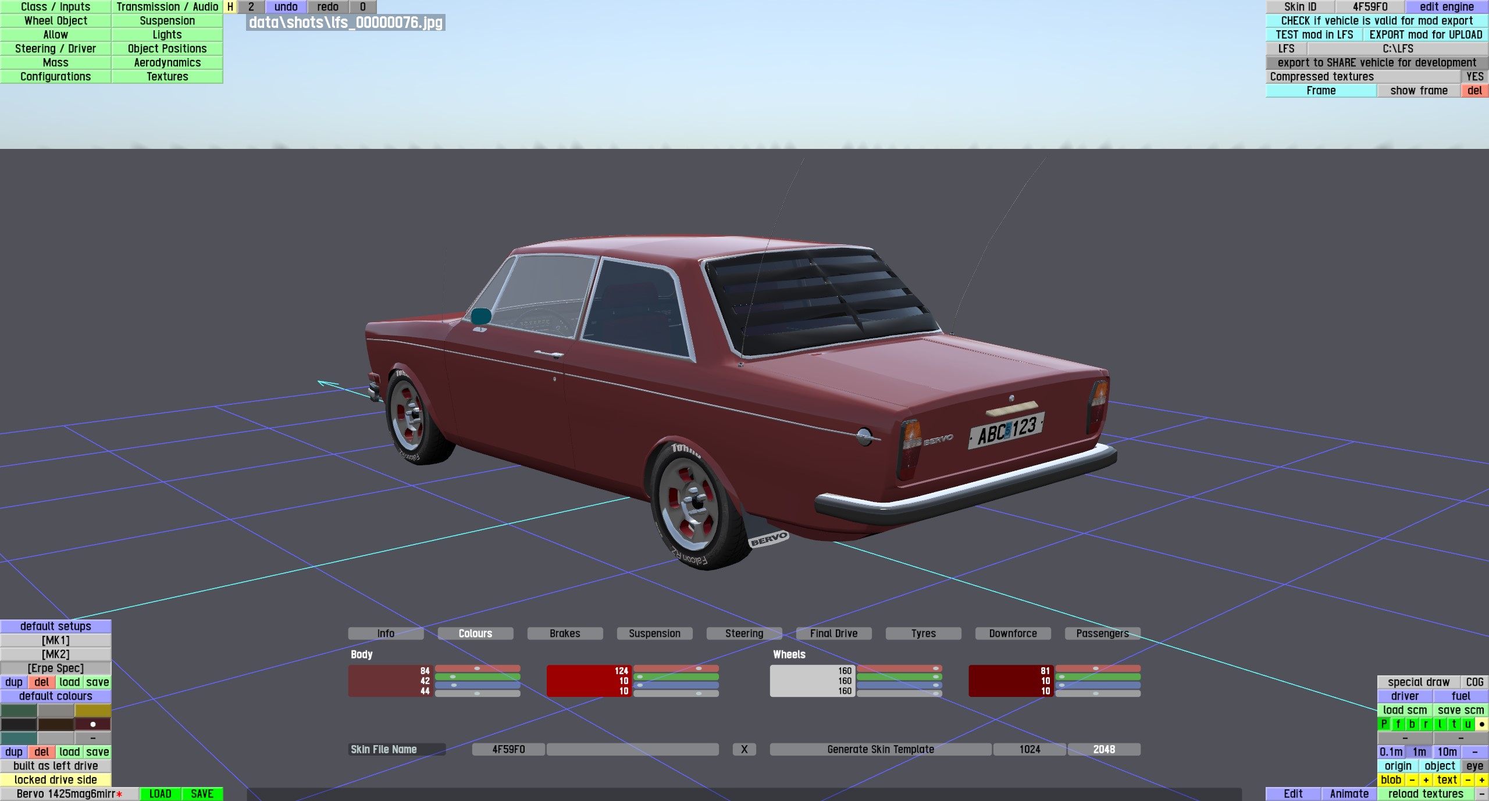
Task: Open the Final Drive tab
Action: click(x=833, y=633)
